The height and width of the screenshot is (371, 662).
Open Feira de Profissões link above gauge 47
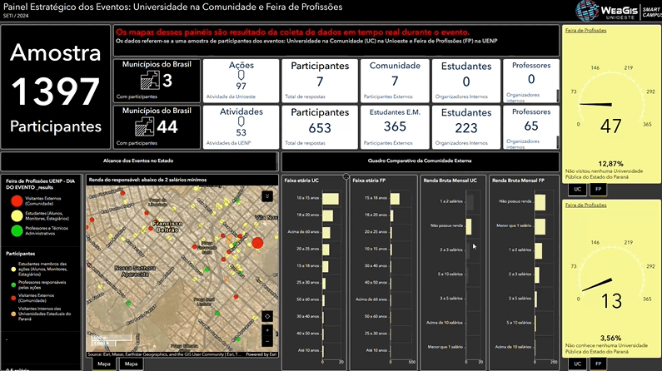pos(586,30)
